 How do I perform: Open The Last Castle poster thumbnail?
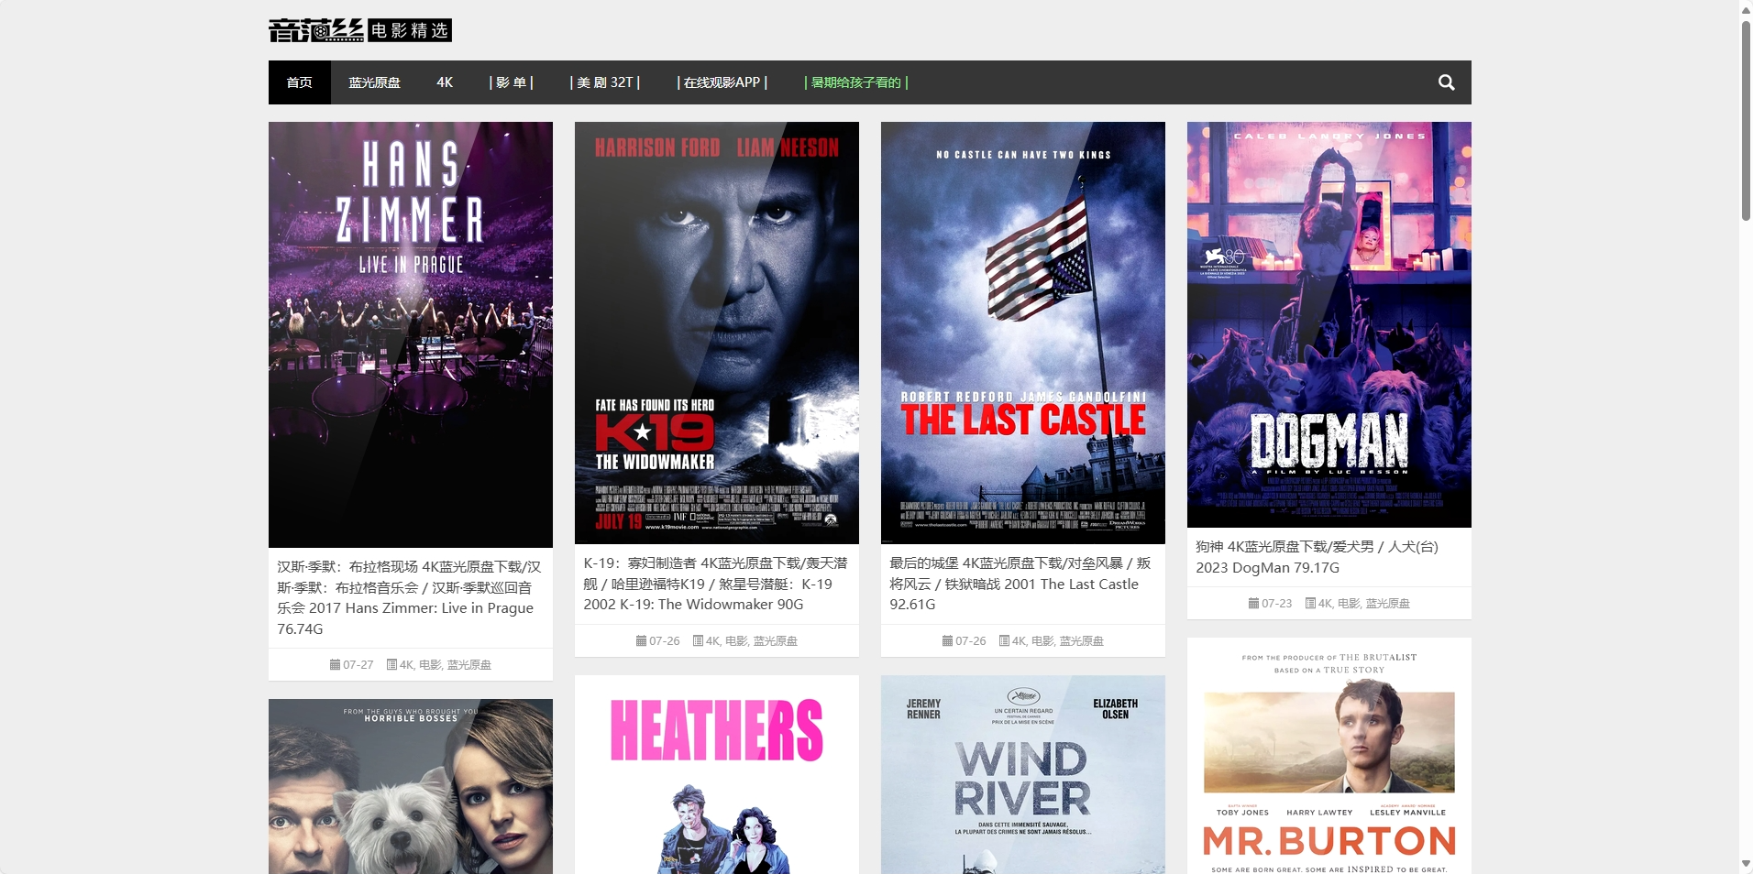coord(1022,333)
